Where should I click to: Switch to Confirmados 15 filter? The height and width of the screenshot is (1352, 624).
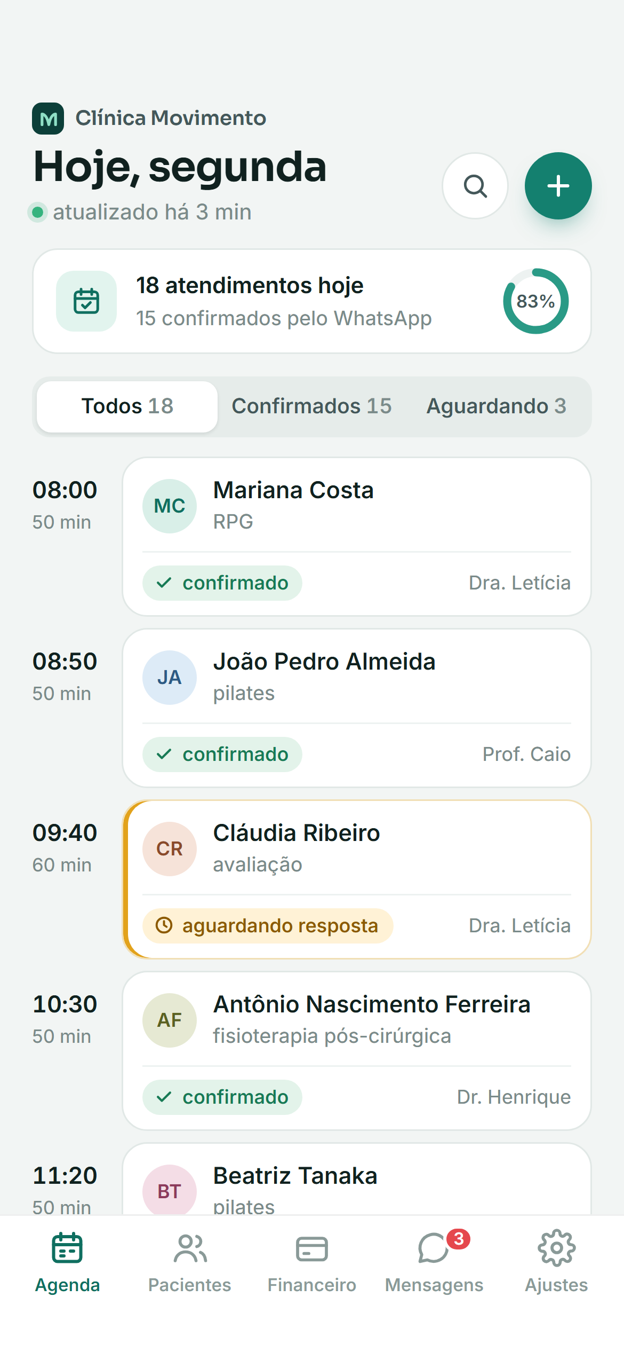(311, 406)
